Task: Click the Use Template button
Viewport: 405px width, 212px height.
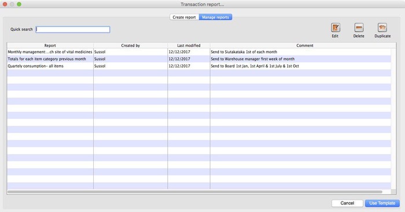Action: (x=382, y=203)
